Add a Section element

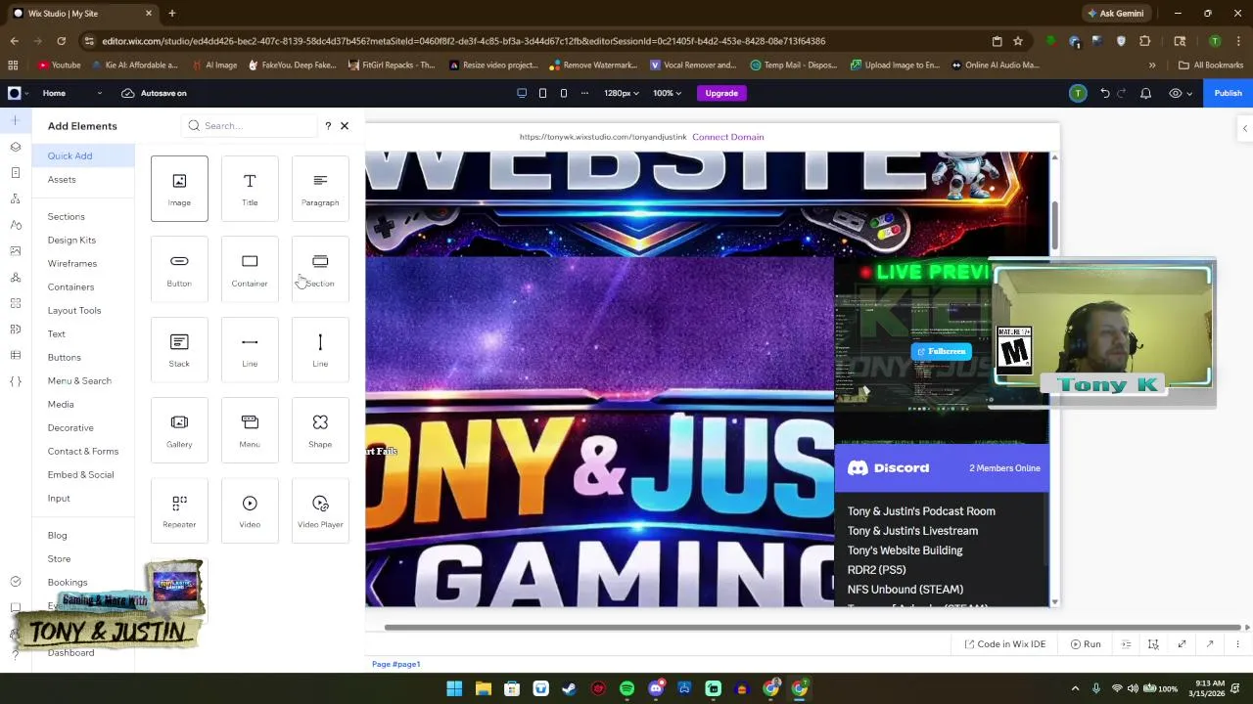(320, 269)
